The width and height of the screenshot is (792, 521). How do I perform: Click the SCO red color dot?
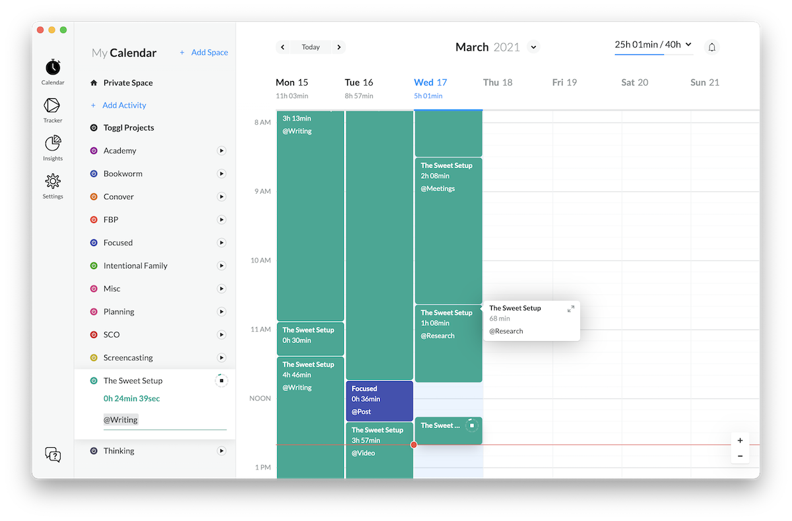tap(94, 335)
